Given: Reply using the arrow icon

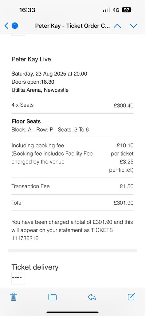Looking at the screenshot, I should coord(92,297).
